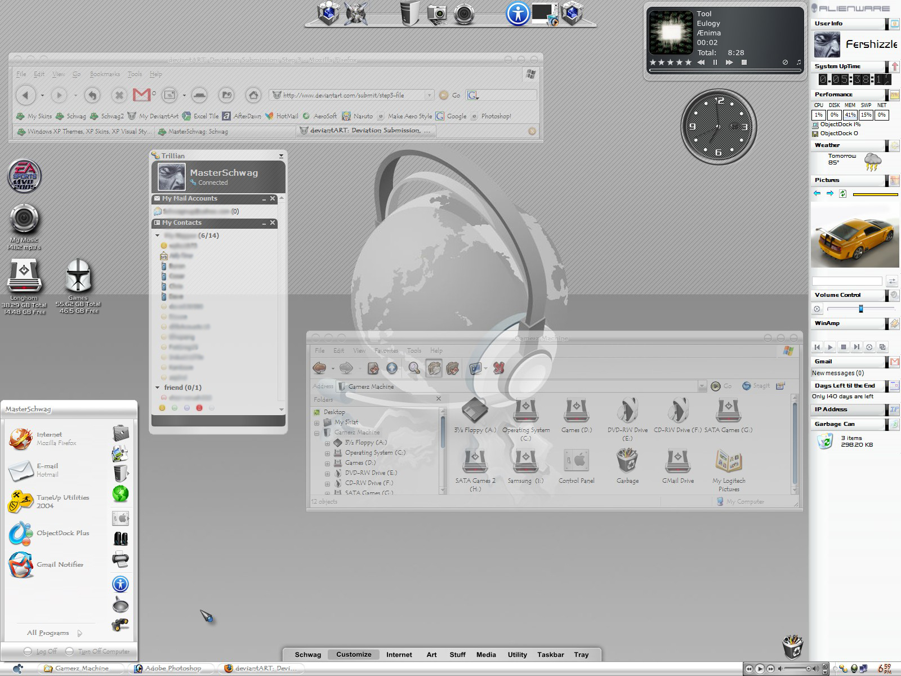901x676 pixels.
Task: Launch ObjectDock Plus from start menu
Action: [48, 533]
